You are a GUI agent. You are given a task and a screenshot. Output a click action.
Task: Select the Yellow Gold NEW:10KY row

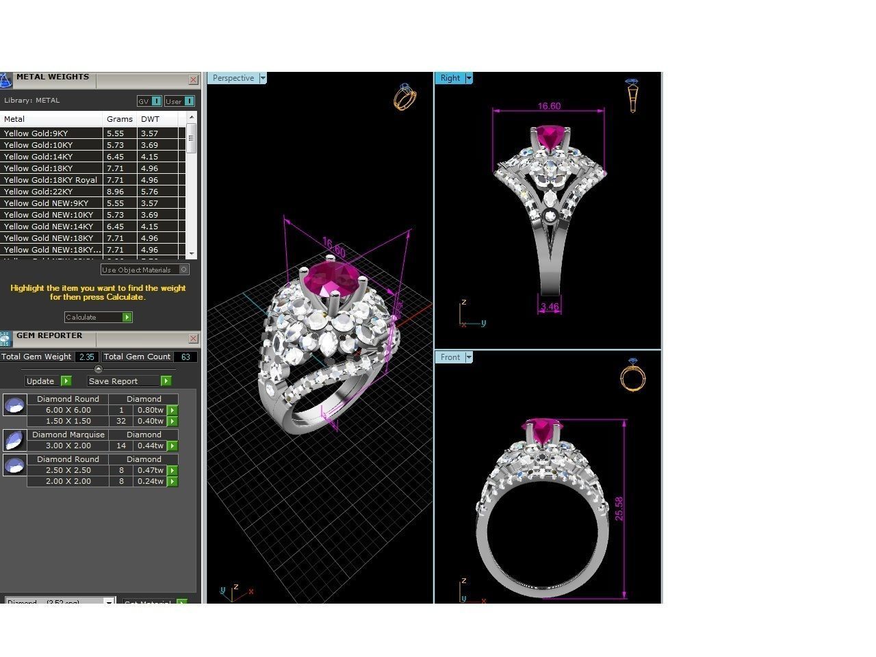pos(92,215)
